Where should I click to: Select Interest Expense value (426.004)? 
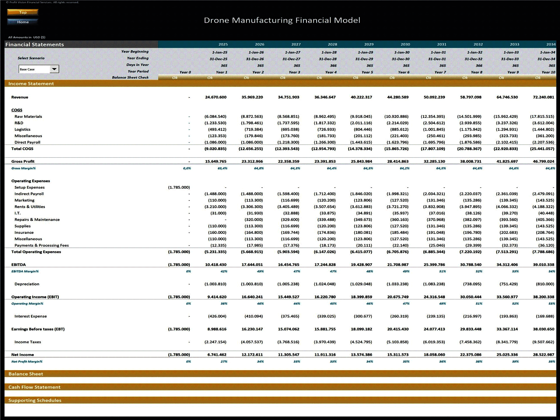point(217,316)
